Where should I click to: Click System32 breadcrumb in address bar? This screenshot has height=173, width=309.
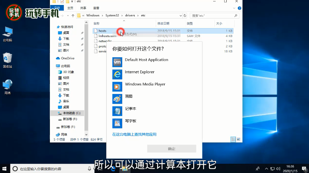pyautogui.click(x=112, y=15)
